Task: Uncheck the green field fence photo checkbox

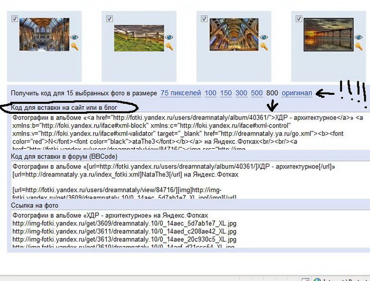Action: 109,19
